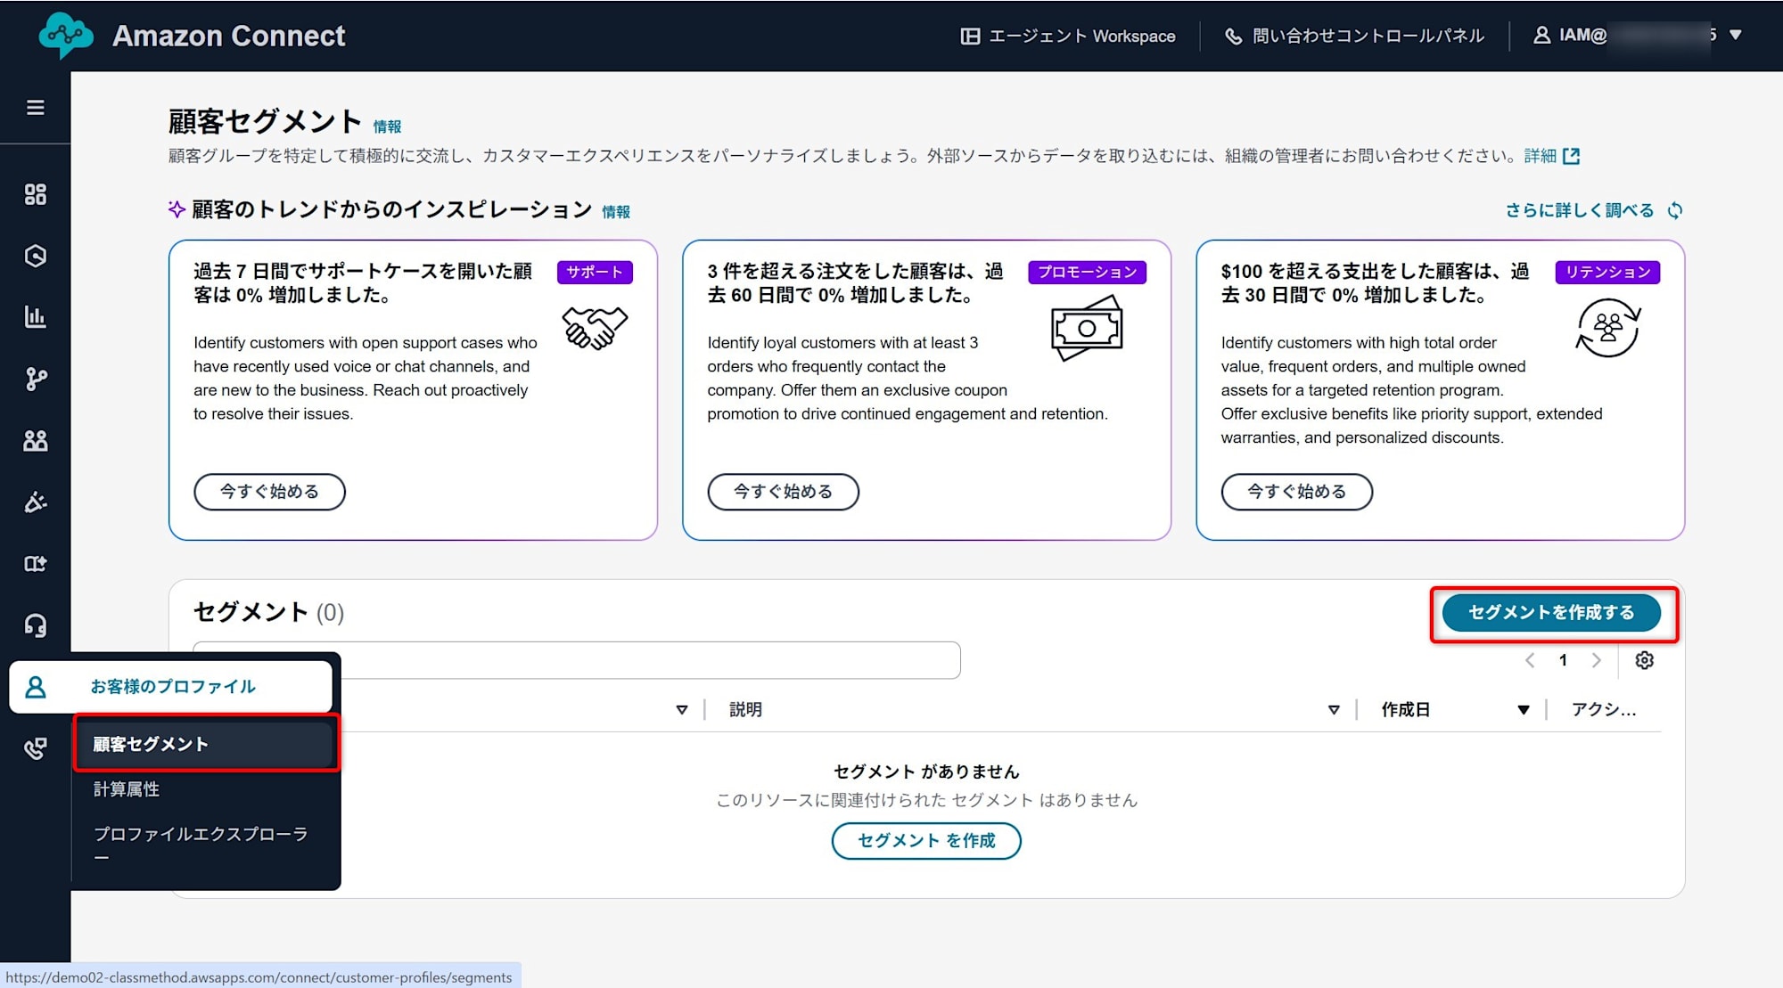Open the headset sidebar icon
Screen dimensions: 1783x988
coord(35,625)
